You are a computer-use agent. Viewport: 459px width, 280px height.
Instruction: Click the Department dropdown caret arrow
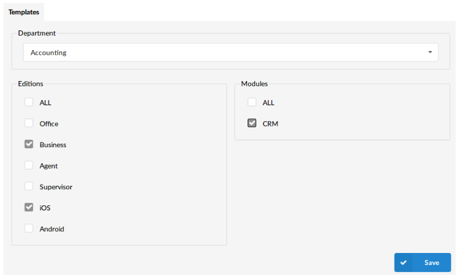430,52
